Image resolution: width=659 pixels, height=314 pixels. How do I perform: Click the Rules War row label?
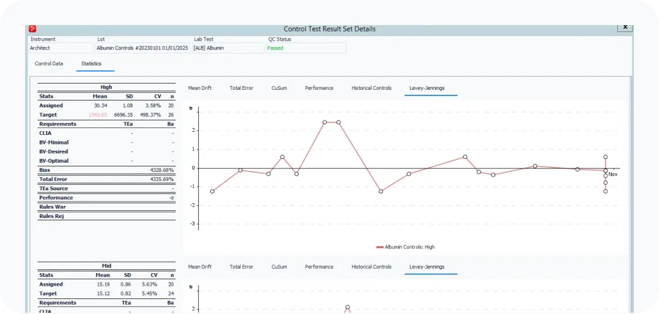click(53, 207)
